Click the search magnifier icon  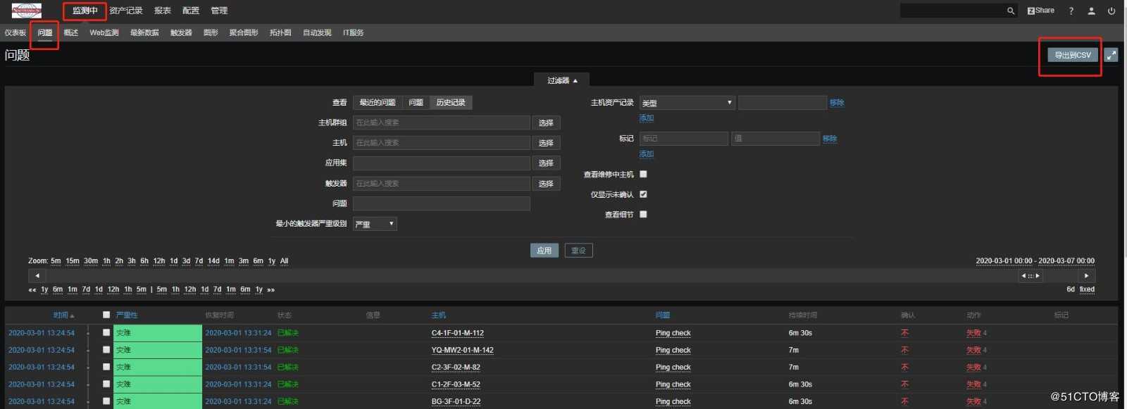[x=1010, y=11]
